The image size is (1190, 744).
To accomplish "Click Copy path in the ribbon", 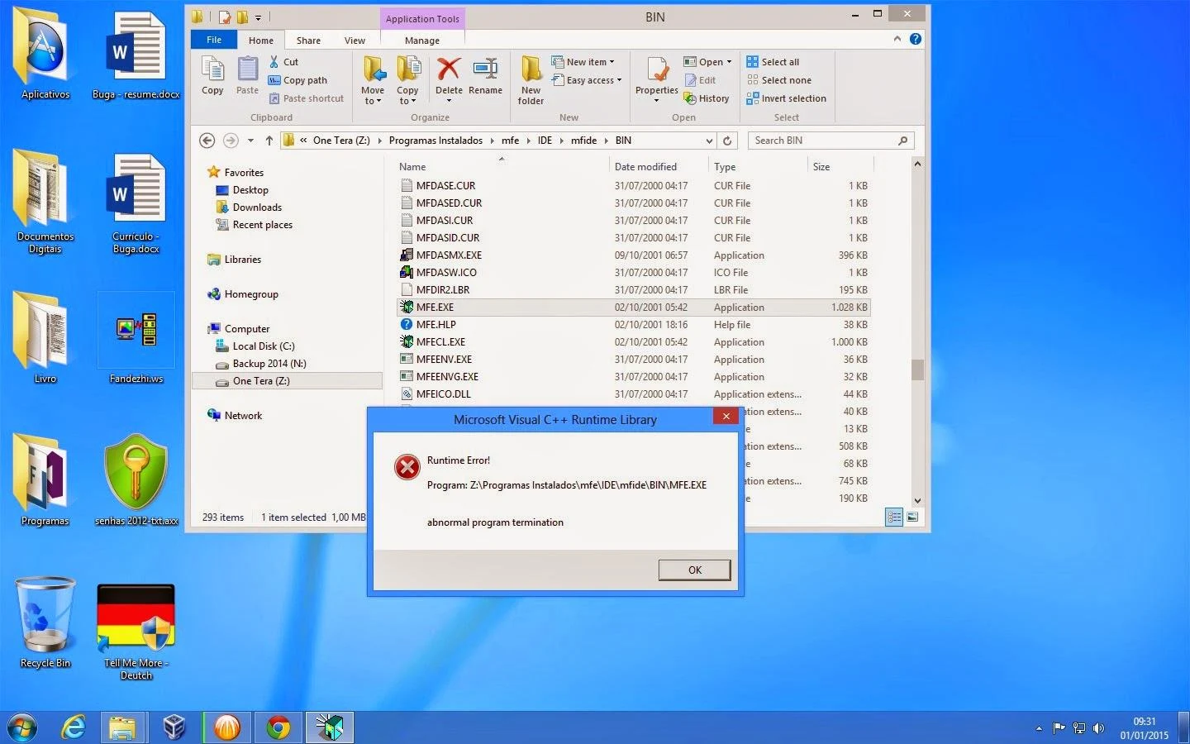I will pyautogui.click(x=297, y=80).
